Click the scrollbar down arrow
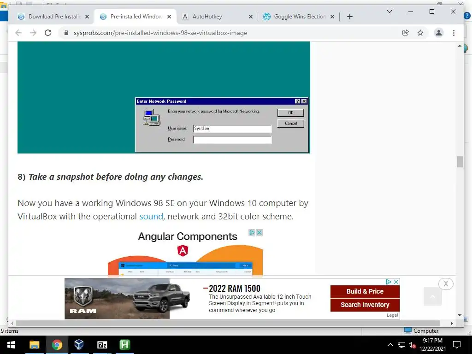The image size is (472, 354). [x=460, y=315]
